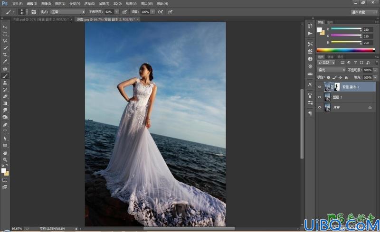Viewport: 380px width, 232px height.
Task: Select the Zoom tool
Action: (5, 160)
